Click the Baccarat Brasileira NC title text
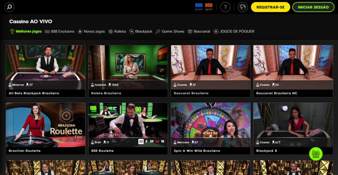Image resolution: width=338 pixels, height=175 pixels. coord(277,93)
